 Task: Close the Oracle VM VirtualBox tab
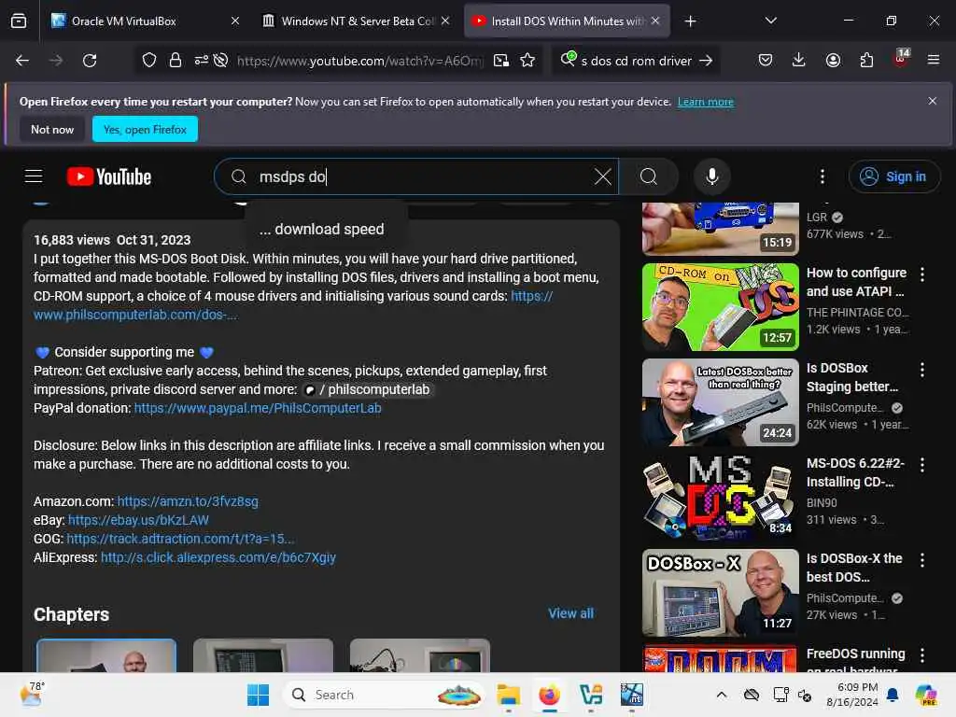pyautogui.click(x=234, y=21)
